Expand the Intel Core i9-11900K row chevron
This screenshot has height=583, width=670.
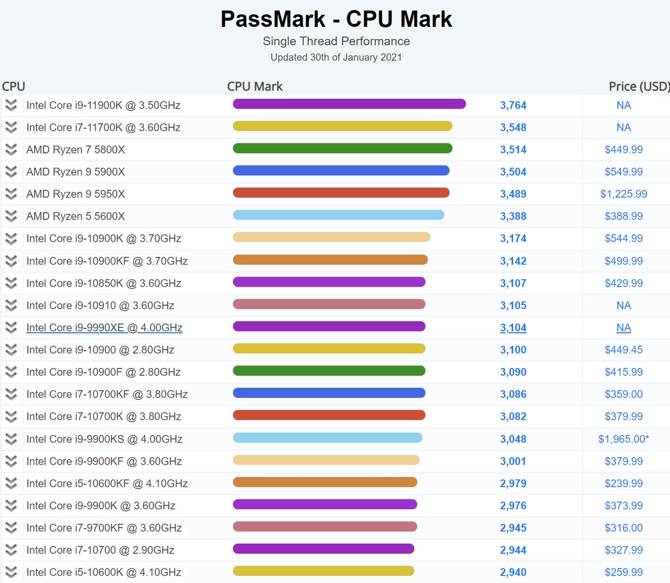pos(11,105)
